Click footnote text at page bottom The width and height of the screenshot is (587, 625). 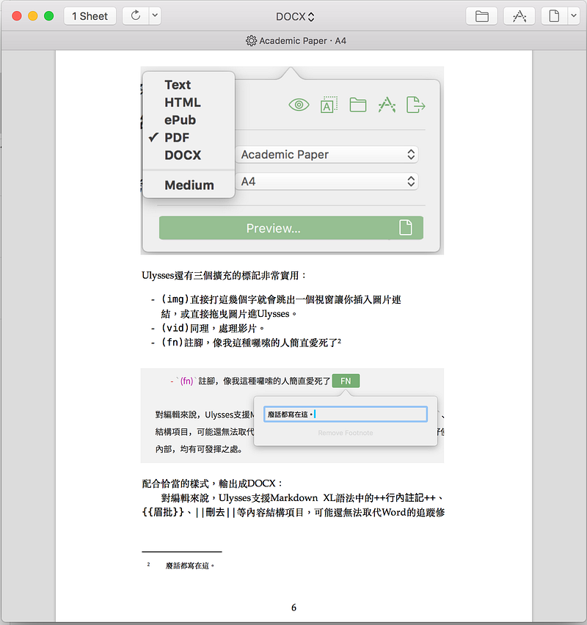click(x=190, y=566)
